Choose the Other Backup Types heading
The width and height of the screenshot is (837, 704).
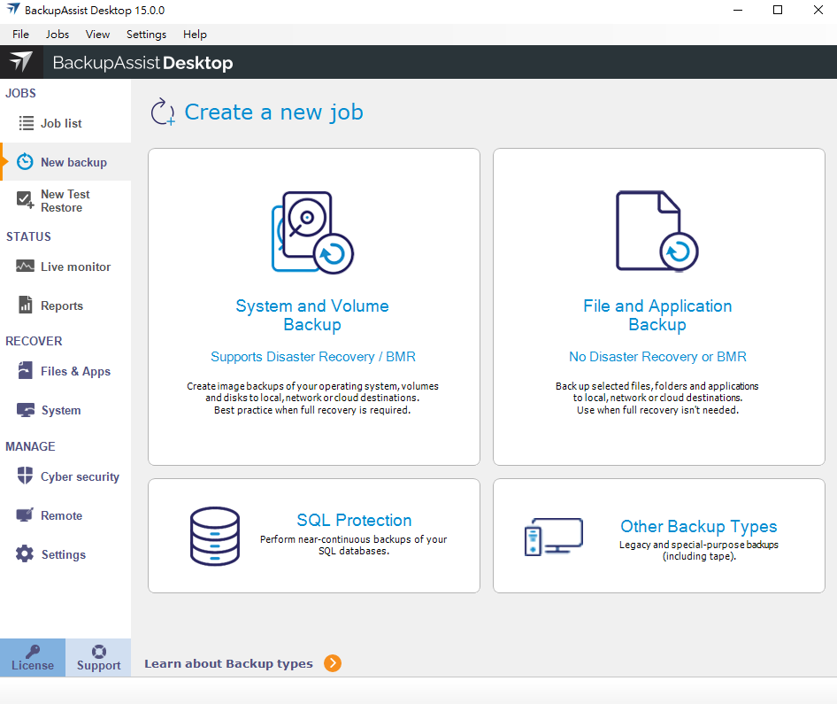(x=698, y=527)
